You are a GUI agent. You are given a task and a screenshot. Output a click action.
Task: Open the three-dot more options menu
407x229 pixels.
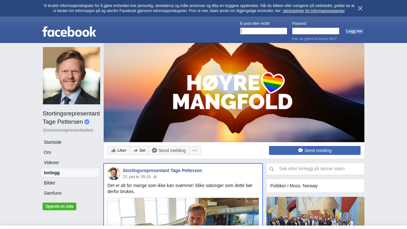point(195,150)
